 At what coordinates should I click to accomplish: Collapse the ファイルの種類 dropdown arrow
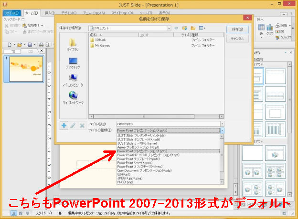[x=222, y=130]
